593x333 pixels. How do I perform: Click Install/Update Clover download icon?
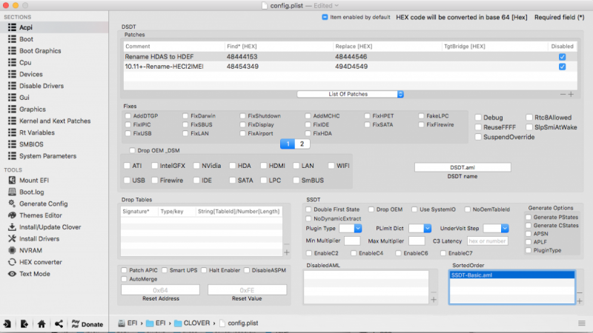pos(12,227)
